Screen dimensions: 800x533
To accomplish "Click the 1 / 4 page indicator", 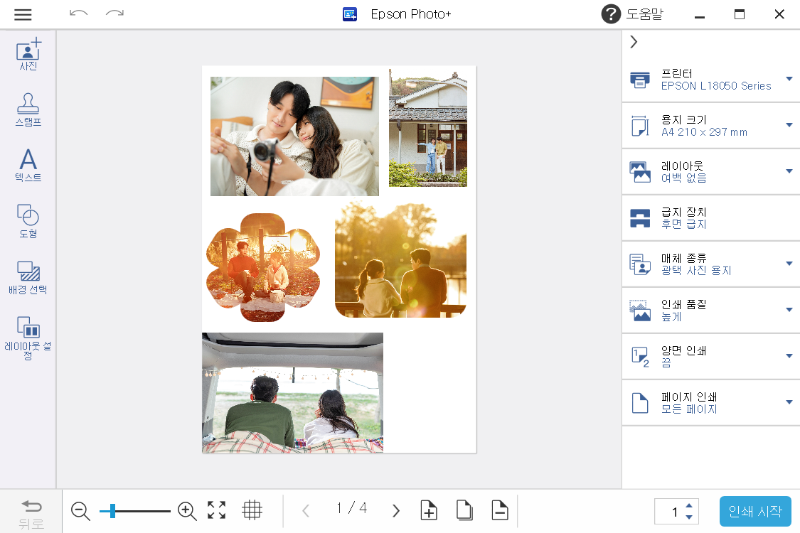I will tap(351, 509).
